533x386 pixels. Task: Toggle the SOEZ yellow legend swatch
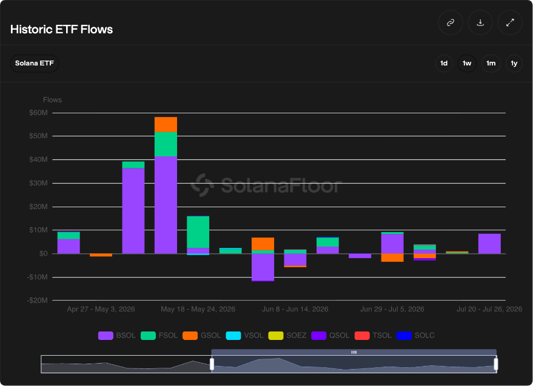point(276,335)
